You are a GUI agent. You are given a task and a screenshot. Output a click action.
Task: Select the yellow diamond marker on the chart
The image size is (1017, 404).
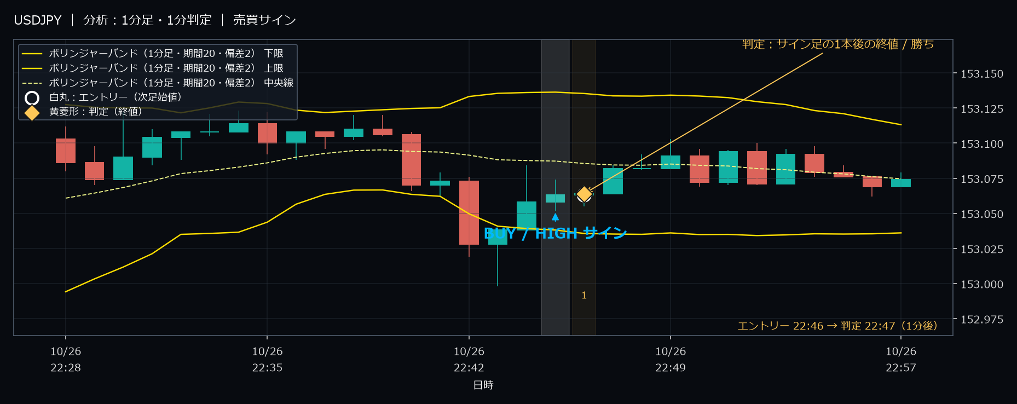pyautogui.click(x=584, y=194)
